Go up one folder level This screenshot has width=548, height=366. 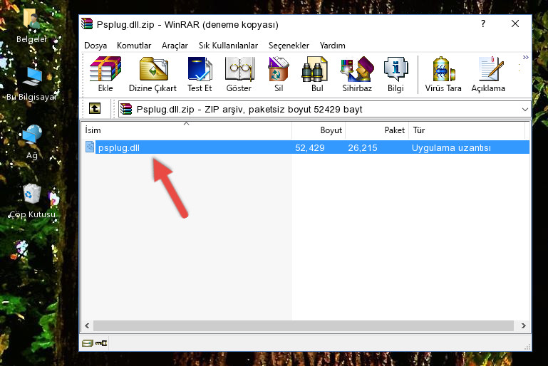click(x=95, y=109)
